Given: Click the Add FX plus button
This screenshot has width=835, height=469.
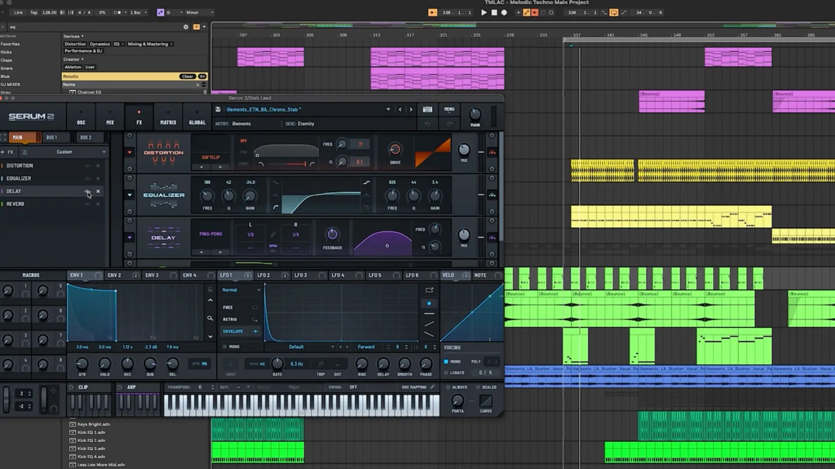Looking at the screenshot, I should 7,152.
